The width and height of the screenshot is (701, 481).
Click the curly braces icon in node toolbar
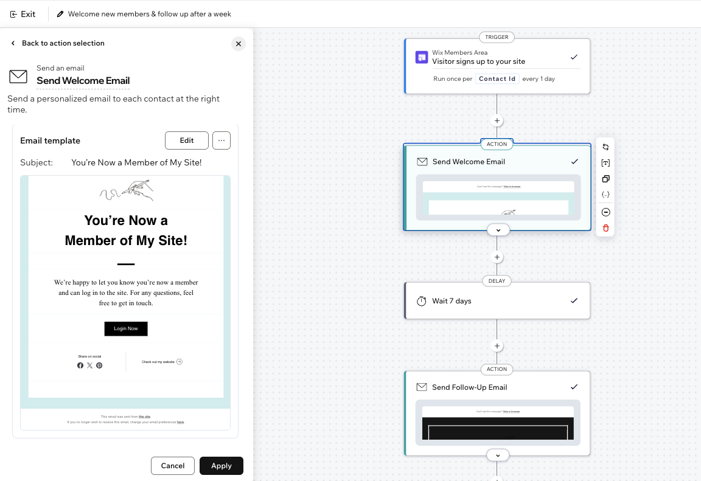pyautogui.click(x=606, y=195)
